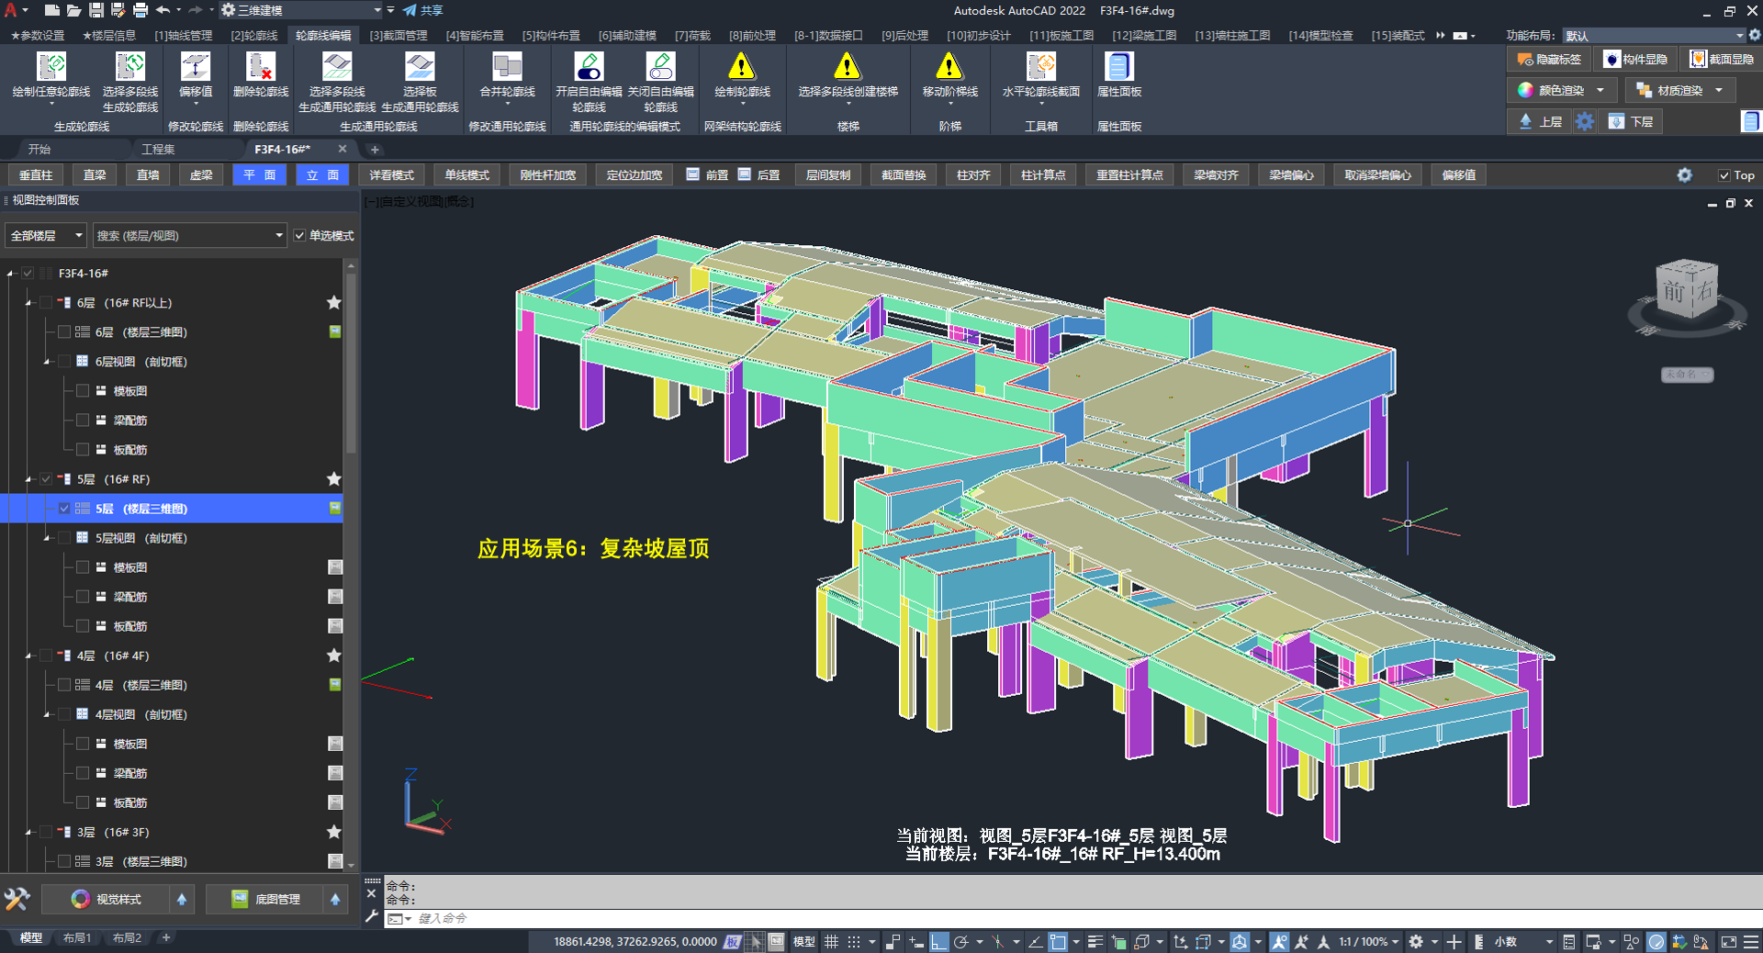The width and height of the screenshot is (1763, 953).
Task: Open the 全部楼层 dropdown
Action: click(46, 236)
